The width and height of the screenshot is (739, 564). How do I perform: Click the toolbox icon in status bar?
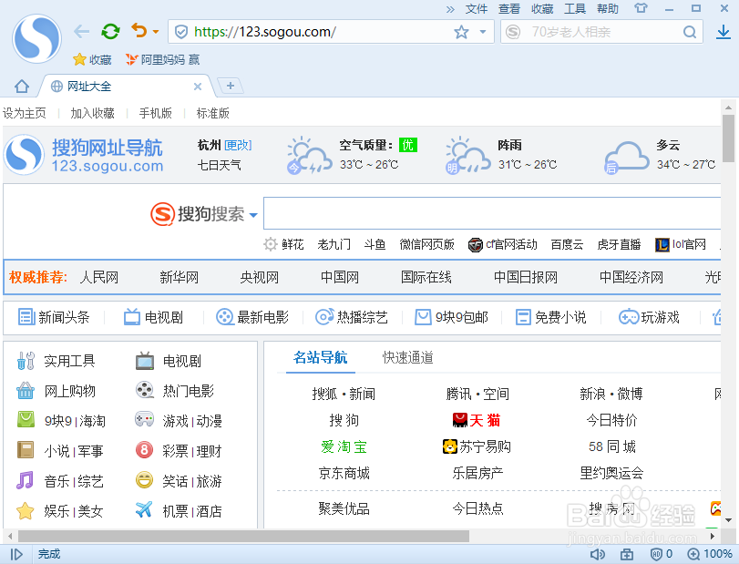[x=627, y=554]
